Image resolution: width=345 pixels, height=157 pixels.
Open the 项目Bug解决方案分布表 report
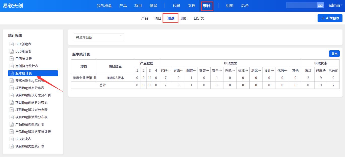coord(33,95)
